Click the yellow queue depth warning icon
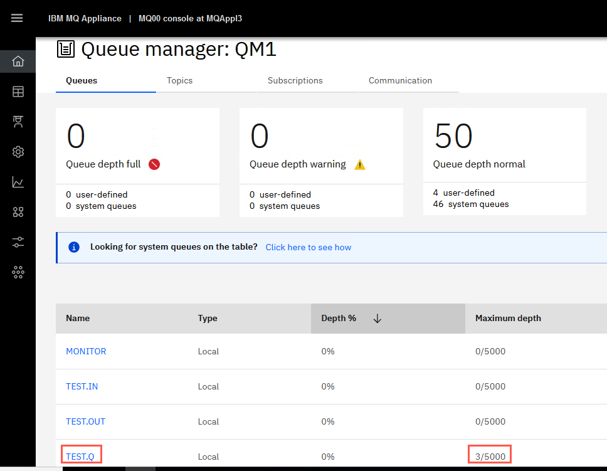The height and width of the screenshot is (471, 607). [x=360, y=164]
